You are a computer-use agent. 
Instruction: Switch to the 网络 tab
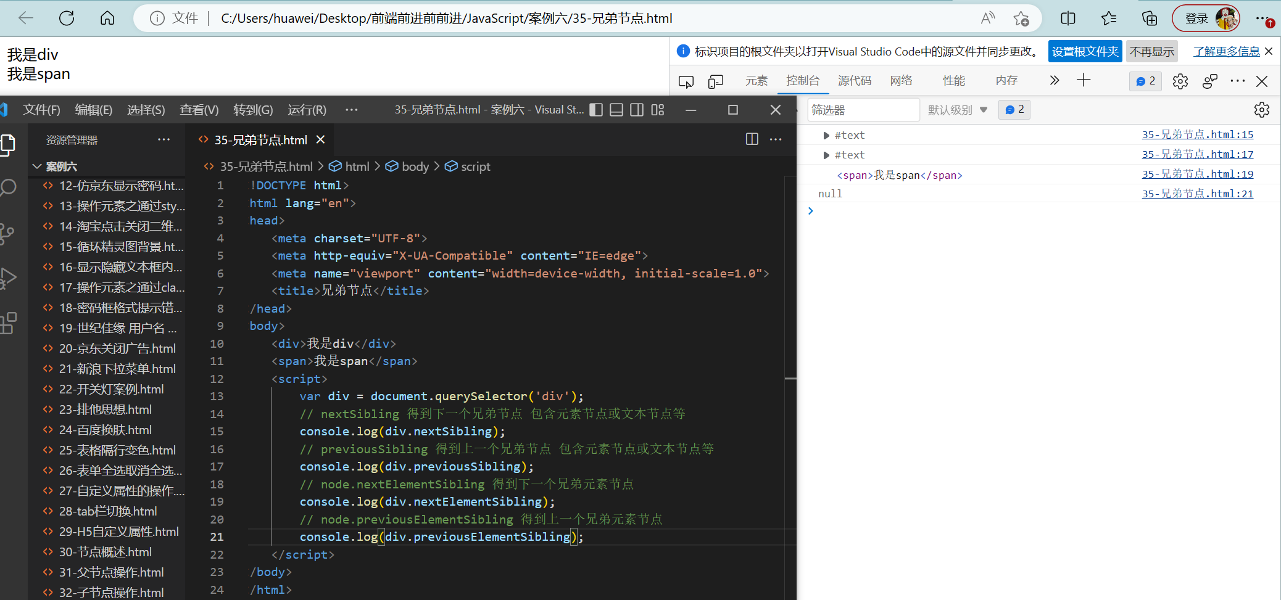902,80
